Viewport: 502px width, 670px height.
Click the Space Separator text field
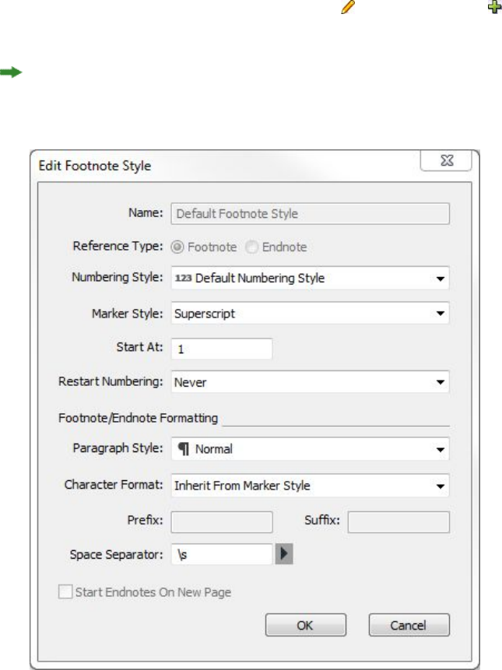click(220, 554)
